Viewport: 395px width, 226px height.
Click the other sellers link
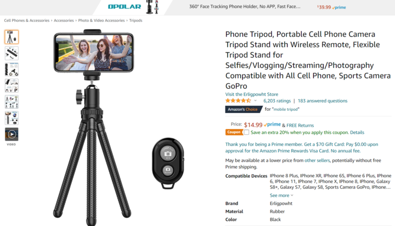(317, 161)
